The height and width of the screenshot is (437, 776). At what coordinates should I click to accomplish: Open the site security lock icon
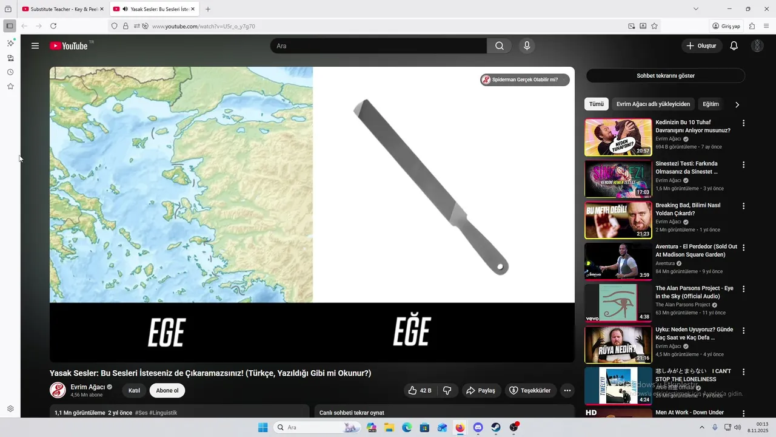click(x=125, y=26)
